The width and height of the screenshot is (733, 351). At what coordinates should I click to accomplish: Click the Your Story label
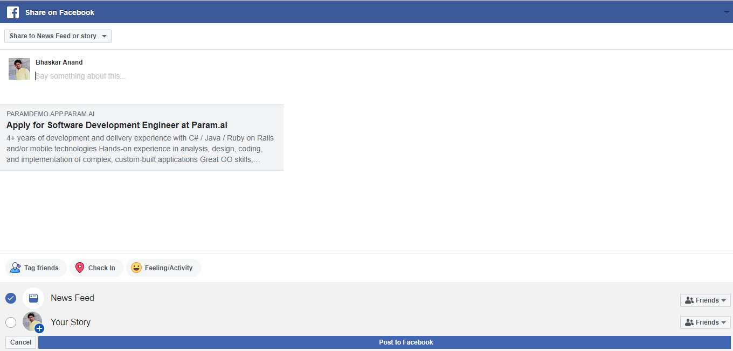pos(71,322)
